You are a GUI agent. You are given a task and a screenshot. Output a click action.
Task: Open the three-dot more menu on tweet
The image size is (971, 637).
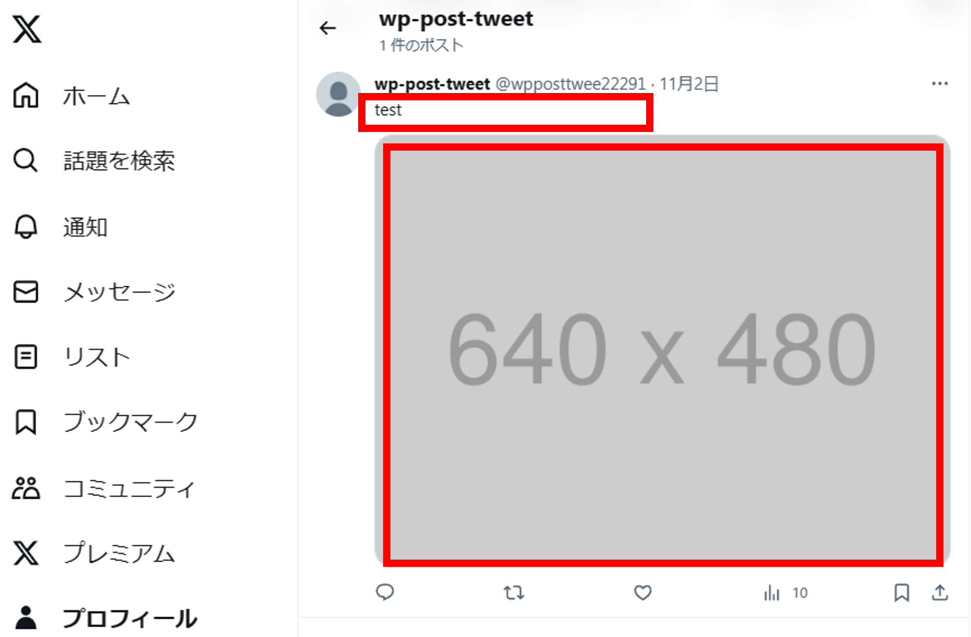click(x=940, y=84)
